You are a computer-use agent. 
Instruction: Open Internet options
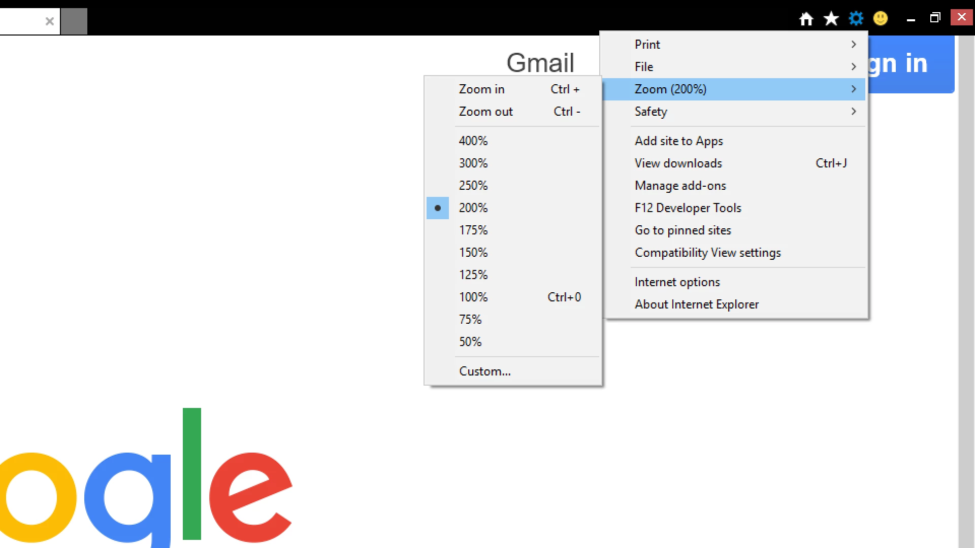coord(677,282)
